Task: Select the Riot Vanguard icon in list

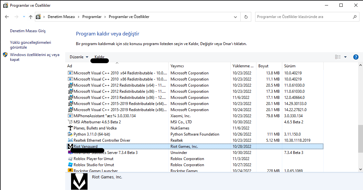Action: (x=70, y=147)
